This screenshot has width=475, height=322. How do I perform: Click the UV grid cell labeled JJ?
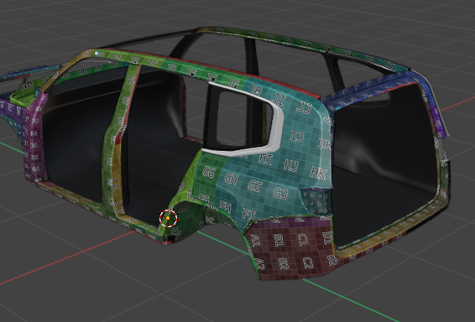click(303, 107)
